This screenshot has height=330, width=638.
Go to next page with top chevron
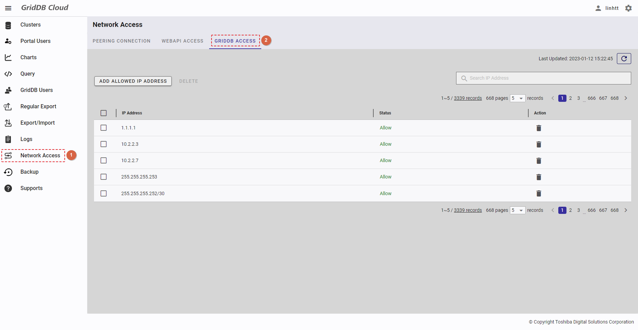click(626, 98)
